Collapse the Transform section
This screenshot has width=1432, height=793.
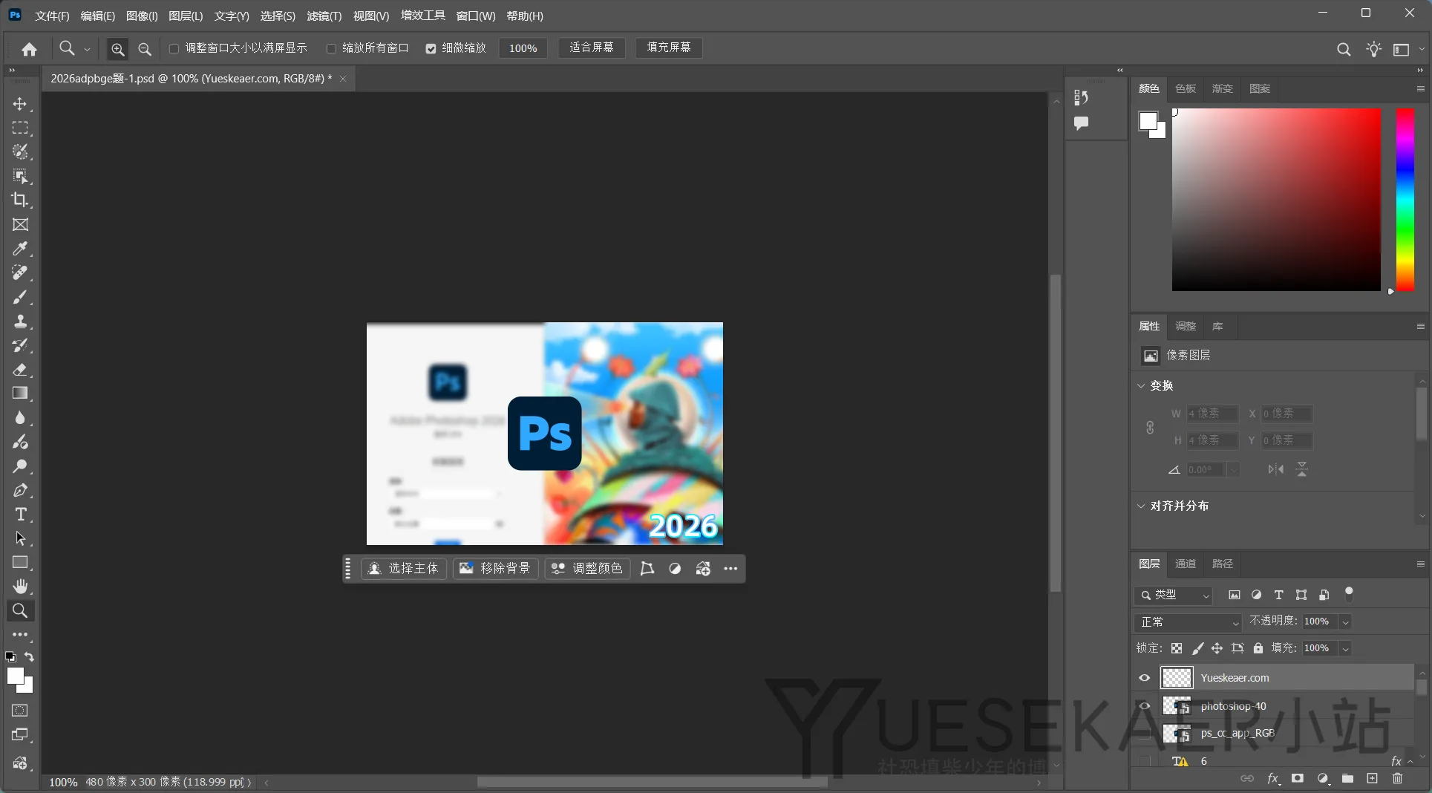(x=1141, y=385)
